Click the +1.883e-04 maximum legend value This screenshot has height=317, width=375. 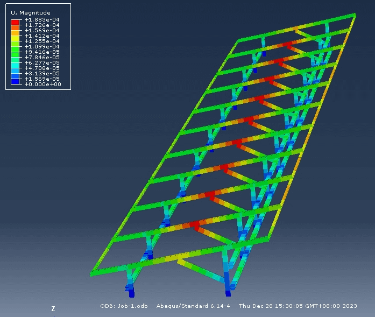pos(42,20)
